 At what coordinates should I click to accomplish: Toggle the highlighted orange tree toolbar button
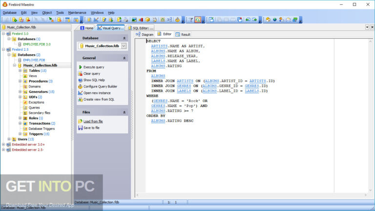point(198,20)
